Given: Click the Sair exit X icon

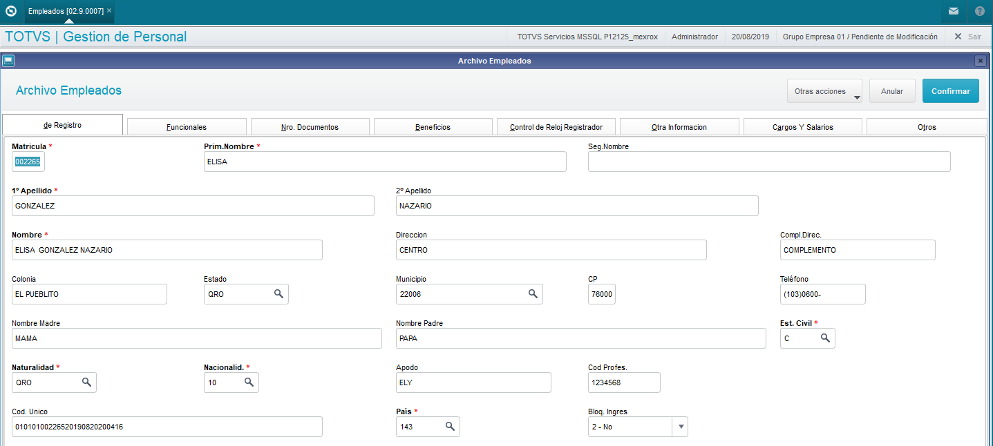Looking at the screenshot, I should point(958,37).
